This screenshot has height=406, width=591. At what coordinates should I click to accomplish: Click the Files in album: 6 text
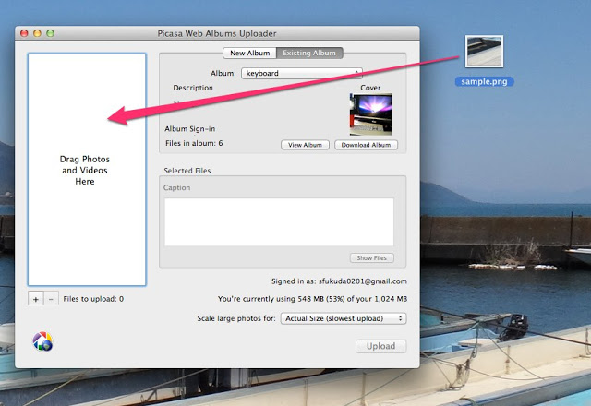click(194, 143)
